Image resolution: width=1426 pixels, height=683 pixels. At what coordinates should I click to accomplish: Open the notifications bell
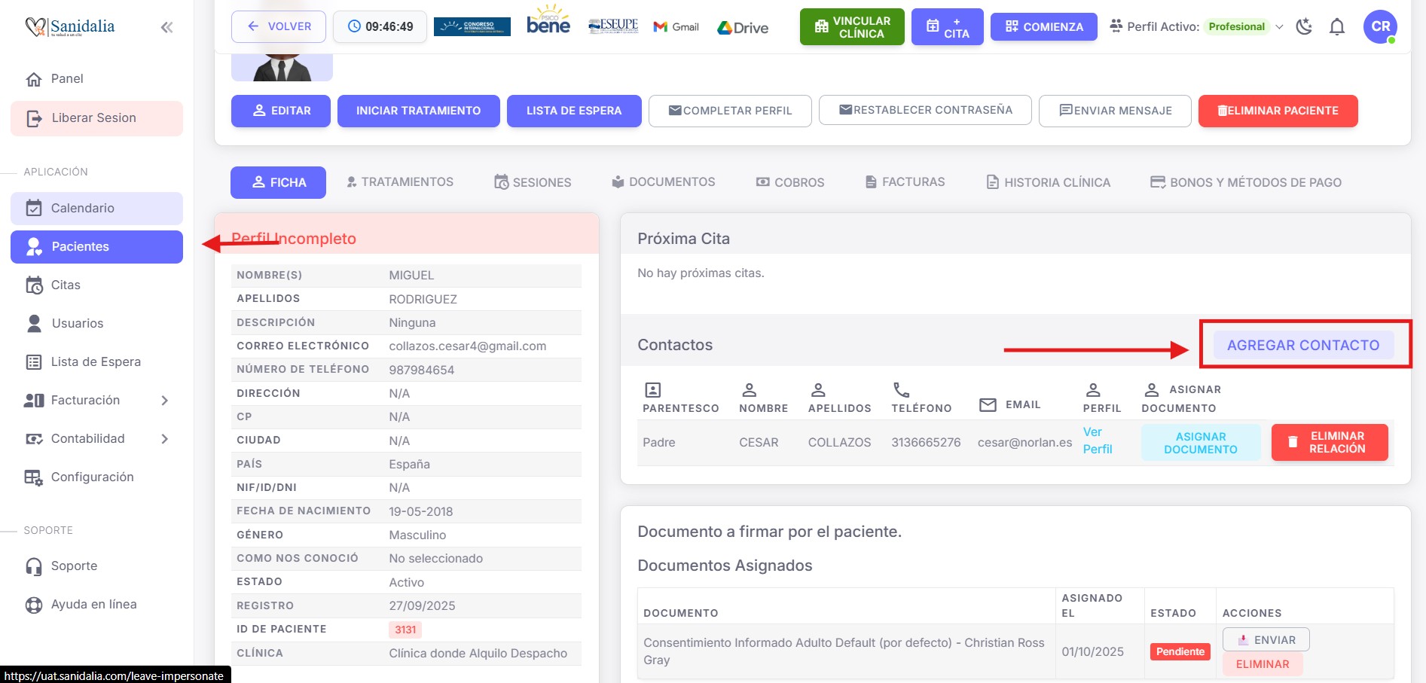(1336, 27)
